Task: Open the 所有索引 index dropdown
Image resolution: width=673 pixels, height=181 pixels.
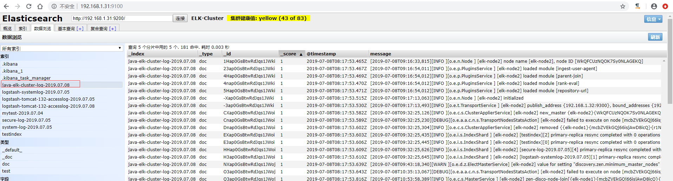Action: [61, 48]
